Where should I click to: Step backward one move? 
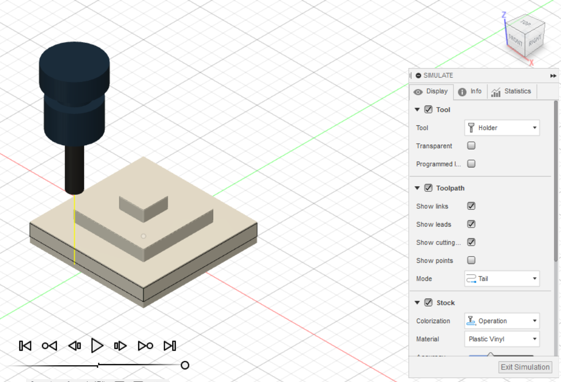(x=74, y=345)
